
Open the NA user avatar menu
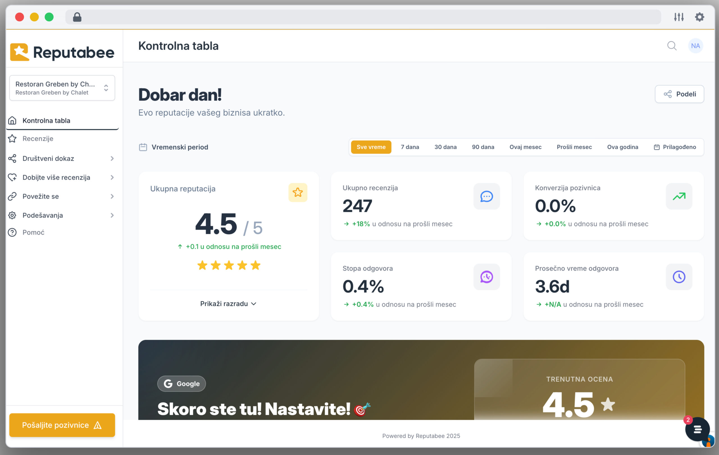695,46
